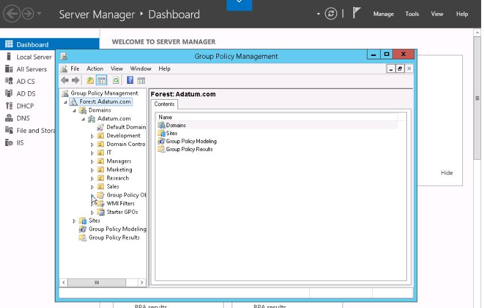The image size is (484, 308).
Task: Open the Window menu
Action: (x=140, y=68)
